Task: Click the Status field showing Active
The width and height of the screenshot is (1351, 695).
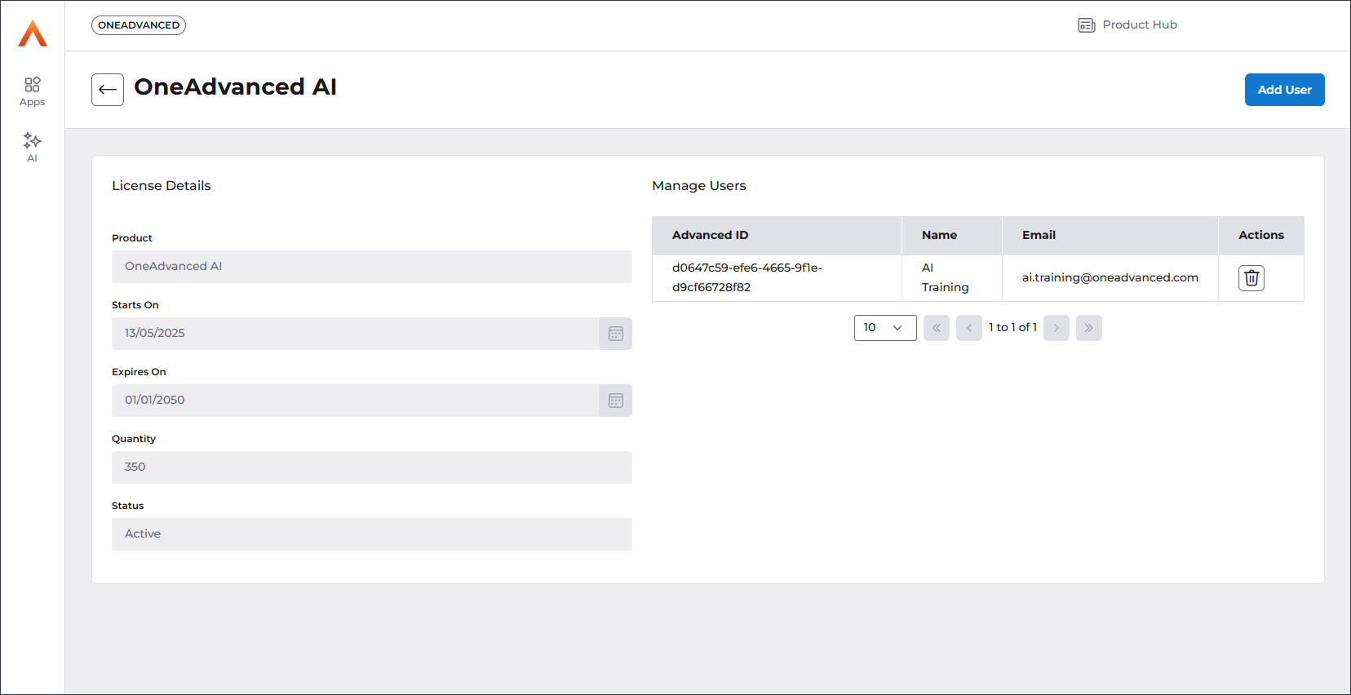Action: coord(372,534)
